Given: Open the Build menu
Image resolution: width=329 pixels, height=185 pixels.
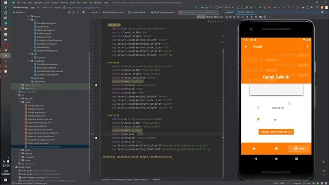Looking at the screenshot, I should click(x=72, y=3).
